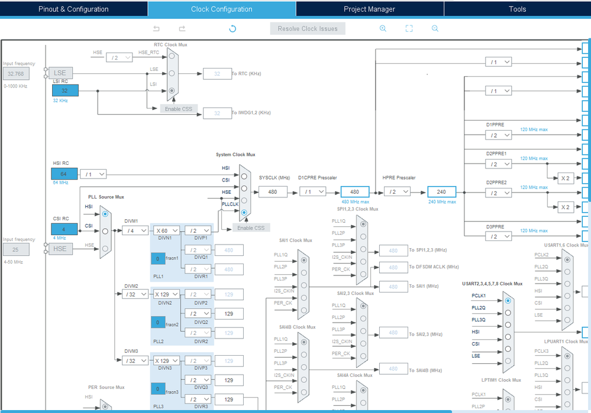Image resolution: width=591 pixels, height=413 pixels.
Task: Edit the SYSCLK (MHz) 480 field
Action: [273, 192]
